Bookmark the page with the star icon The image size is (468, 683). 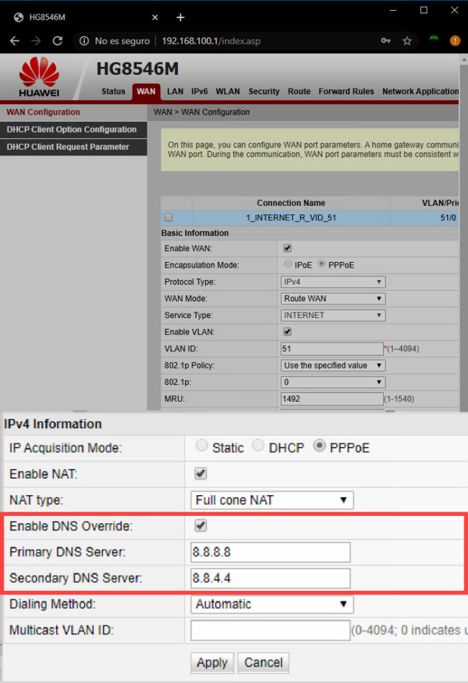click(407, 41)
